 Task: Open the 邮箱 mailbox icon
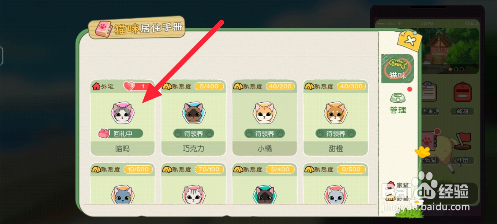click(x=462, y=92)
